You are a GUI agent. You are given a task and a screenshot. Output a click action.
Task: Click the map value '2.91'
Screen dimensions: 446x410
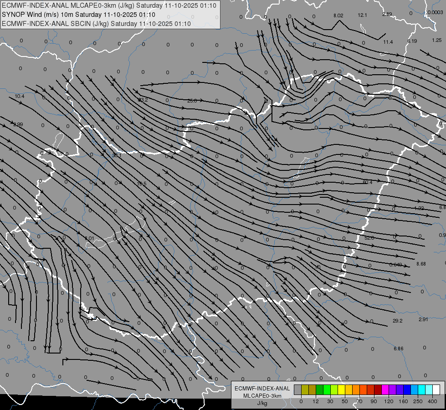tap(423, 319)
